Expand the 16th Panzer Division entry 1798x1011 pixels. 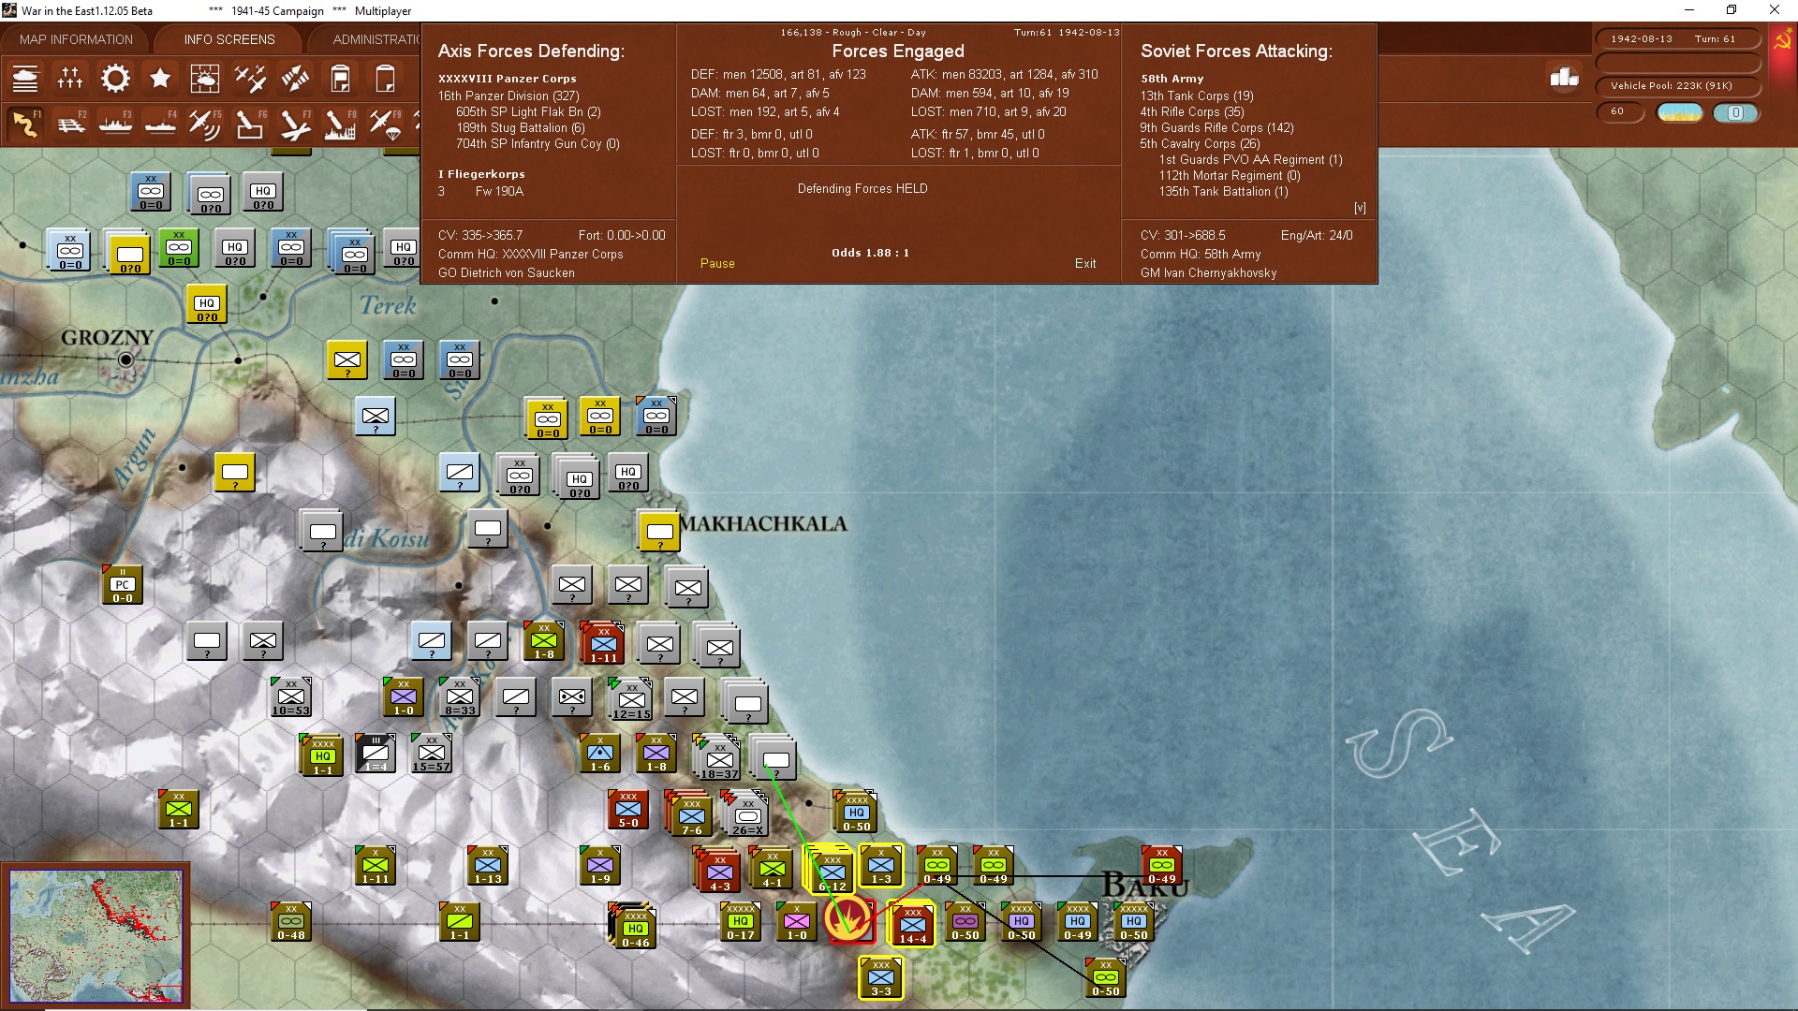508,95
